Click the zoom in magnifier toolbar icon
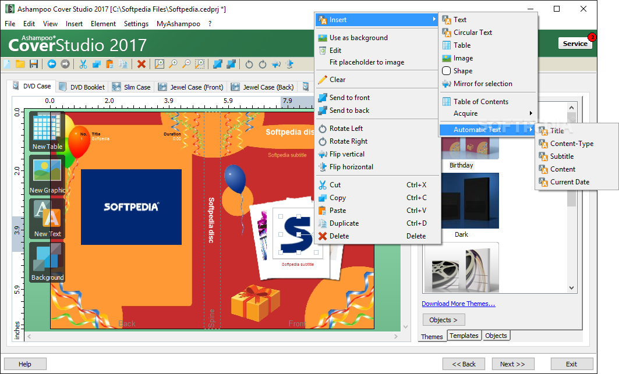 pos(173,64)
